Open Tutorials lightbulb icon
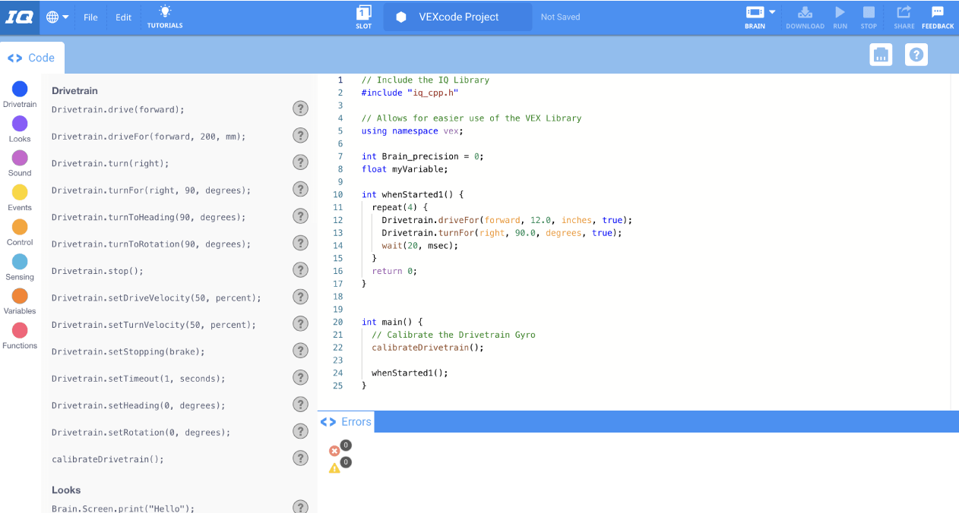 165,11
